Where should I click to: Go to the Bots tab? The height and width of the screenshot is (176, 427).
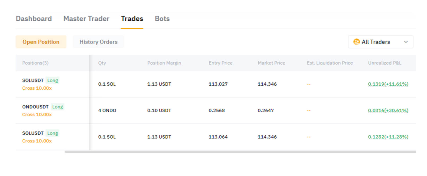click(162, 19)
